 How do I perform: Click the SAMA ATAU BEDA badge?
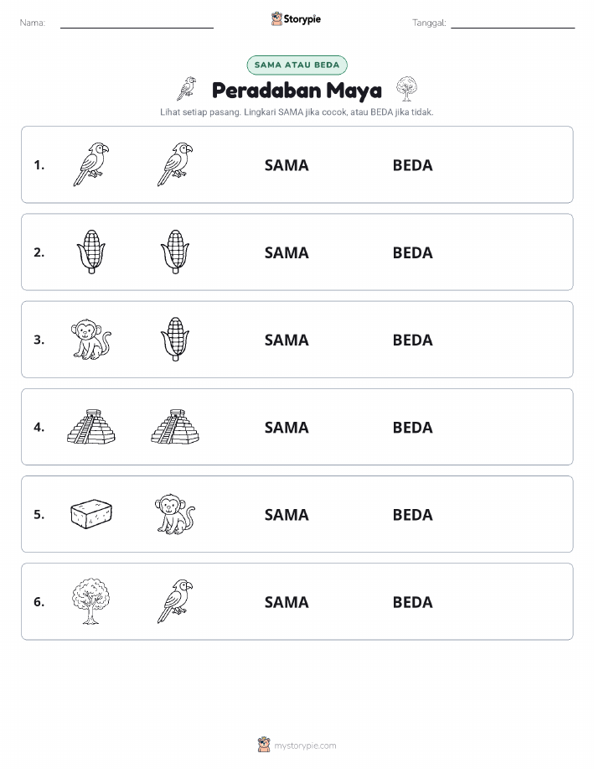[x=297, y=65]
